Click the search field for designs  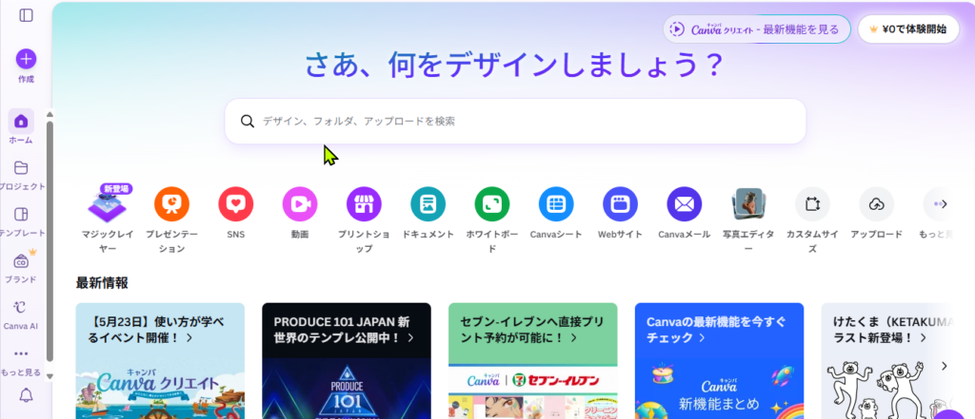515,121
